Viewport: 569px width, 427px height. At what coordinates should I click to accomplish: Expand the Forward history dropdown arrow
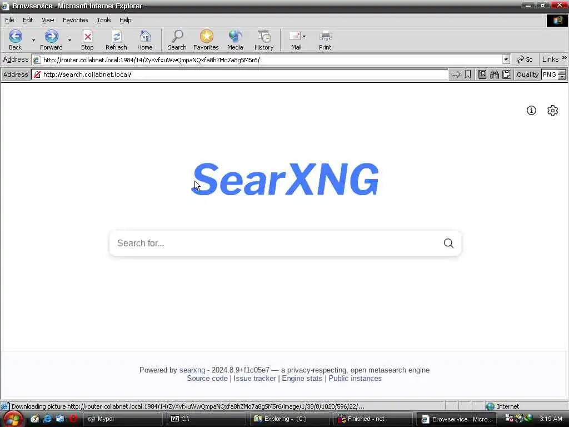[x=69, y=40]
